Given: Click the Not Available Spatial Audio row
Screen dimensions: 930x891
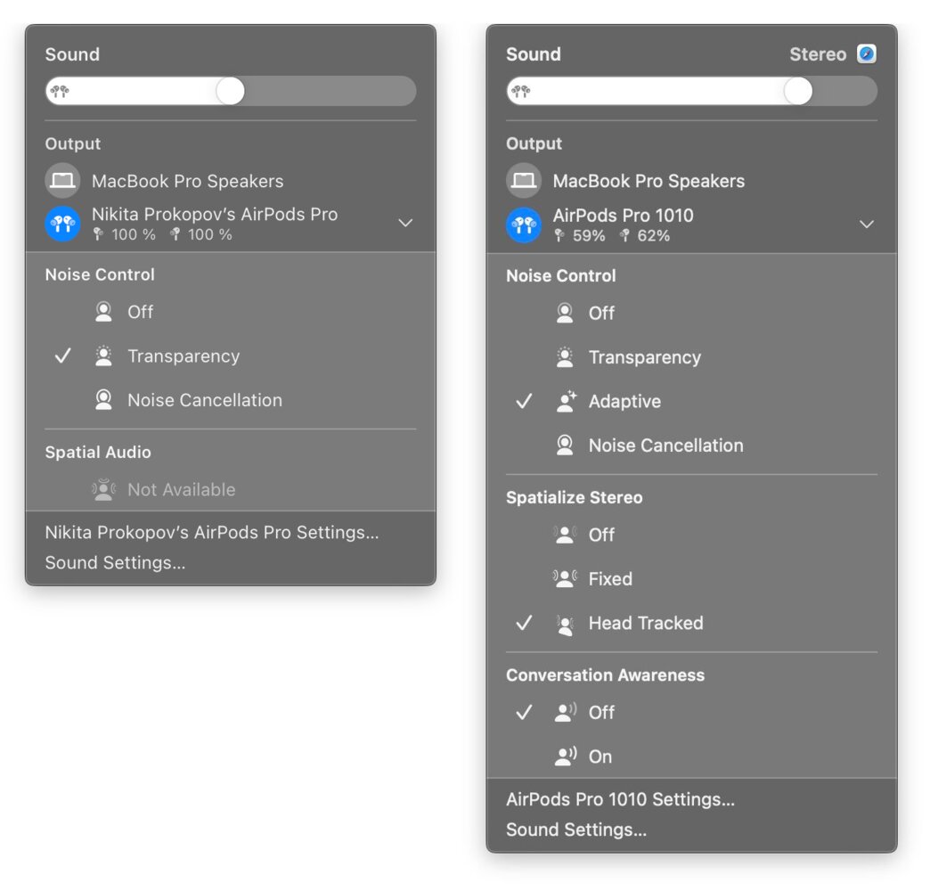Looking at the screenshot, I should pos(230,489).
